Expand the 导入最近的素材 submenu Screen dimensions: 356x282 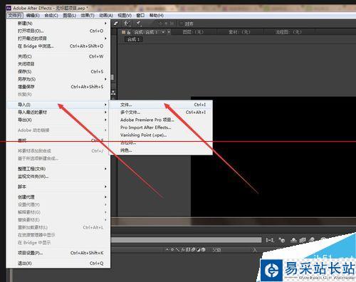tap(58, 113)
